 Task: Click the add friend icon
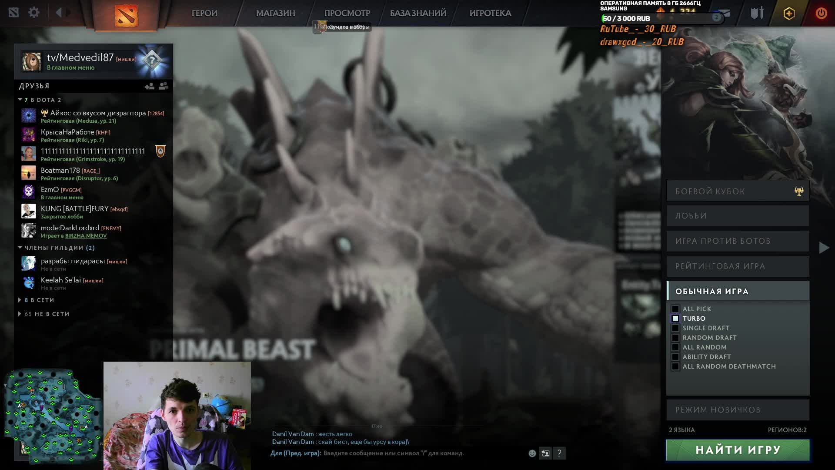tap(149, 86)
